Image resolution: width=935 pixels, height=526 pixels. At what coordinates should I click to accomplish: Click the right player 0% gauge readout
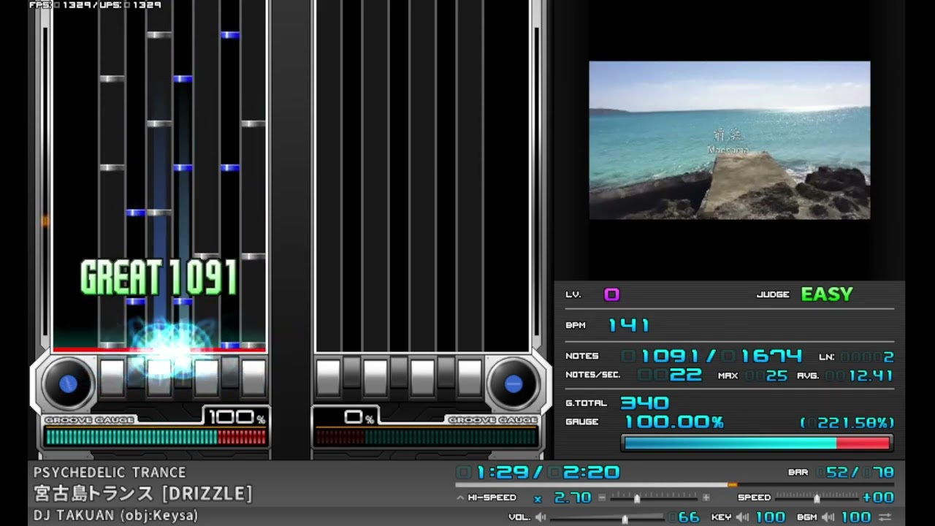[359, 418]
